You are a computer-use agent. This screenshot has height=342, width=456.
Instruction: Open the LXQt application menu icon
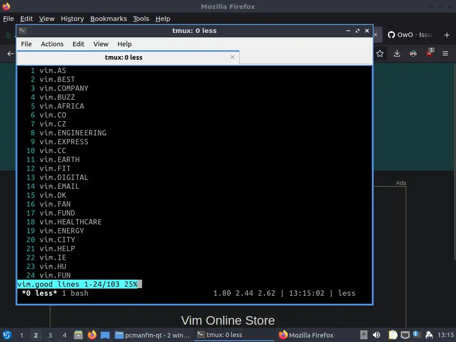pos(7,335)
